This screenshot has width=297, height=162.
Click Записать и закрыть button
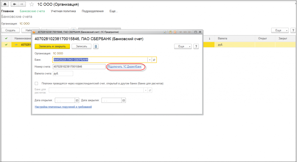(x=52, y=46)
